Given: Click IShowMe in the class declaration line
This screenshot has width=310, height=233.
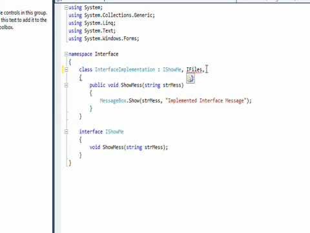Looking at the screenshot, I should pyautogui.click(x=172, y=69).
